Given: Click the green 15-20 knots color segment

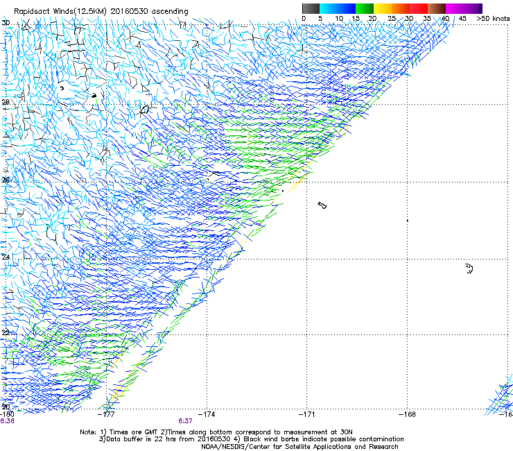Looking at the screenshot, I should pos(365,8).
